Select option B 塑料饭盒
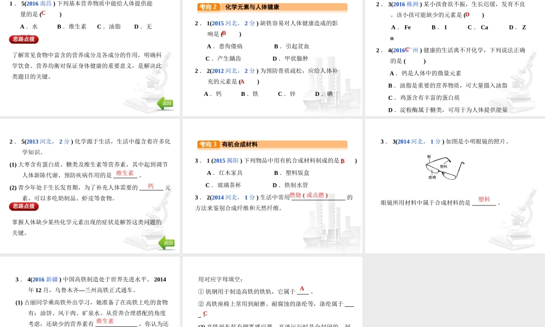 point(292,173)
